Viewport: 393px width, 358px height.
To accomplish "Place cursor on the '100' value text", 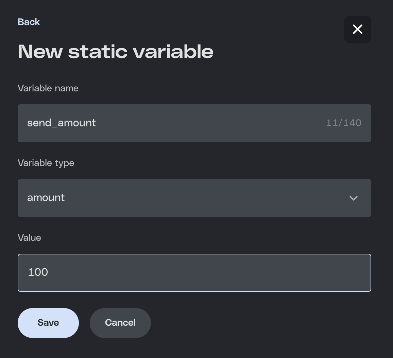I will [x=38, y=272].
